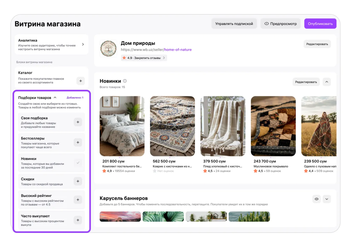Image resolution: width=351 pixels, height=247 pixels.
Task: Collapse the Подборки товаров section
Action: pyautogui.click(x=55, y=98)
